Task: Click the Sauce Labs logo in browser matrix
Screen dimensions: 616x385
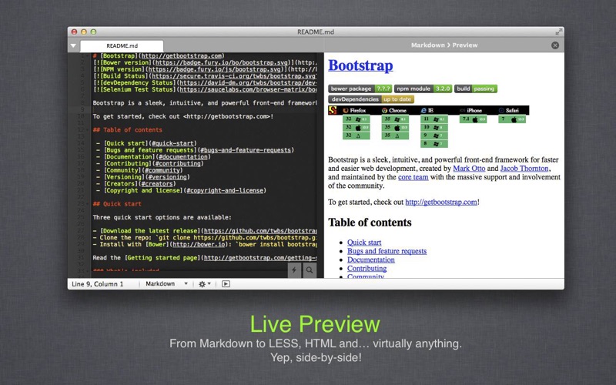Action: tap(333, 110)
